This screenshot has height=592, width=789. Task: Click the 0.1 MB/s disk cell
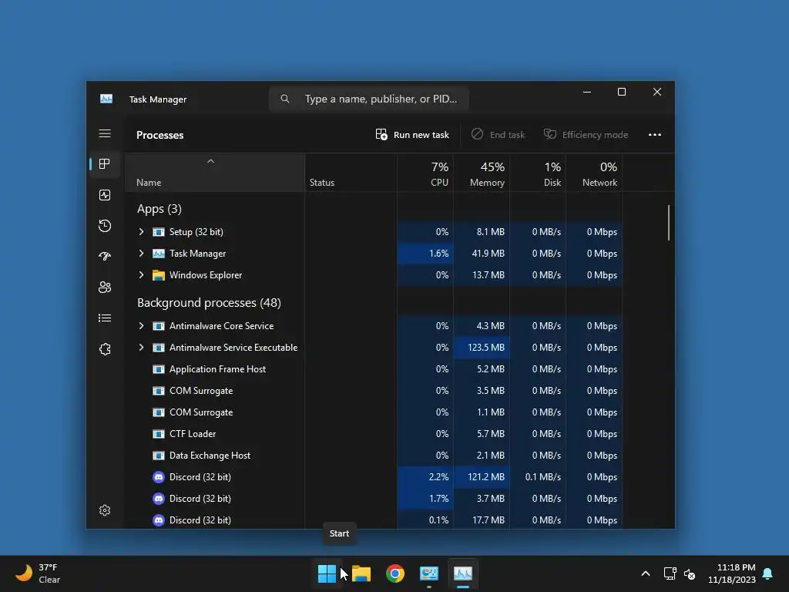(x=538, y=477)
